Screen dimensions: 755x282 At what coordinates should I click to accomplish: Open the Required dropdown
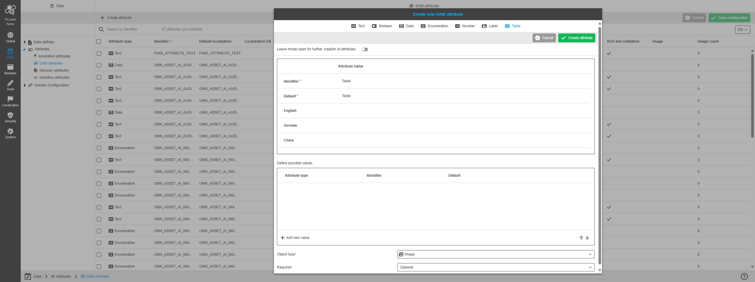click(495, 267)
